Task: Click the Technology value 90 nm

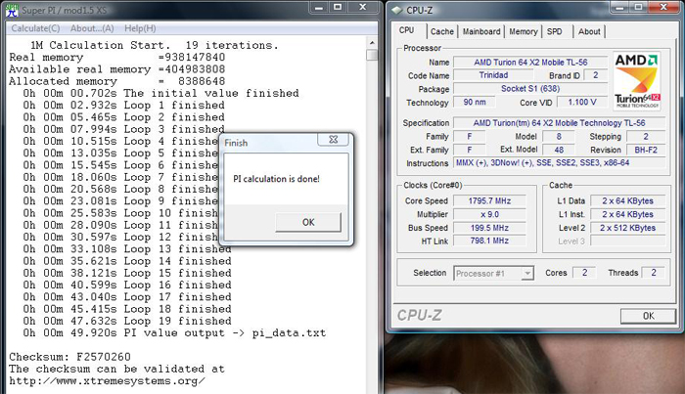Action: [x=475, y=102]
